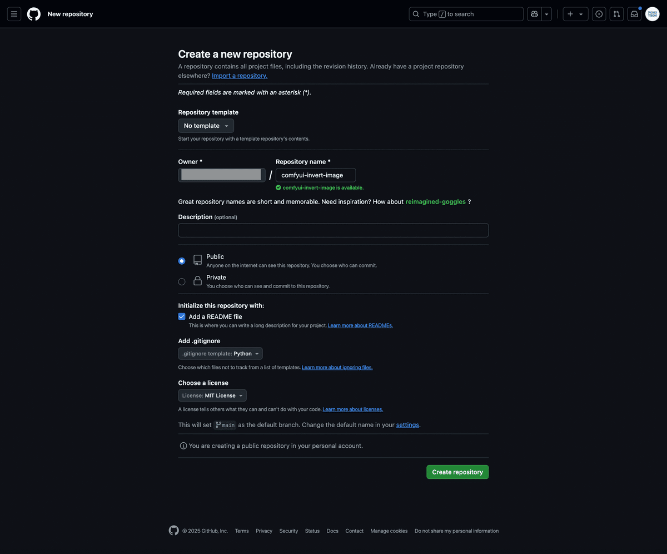The height and width of the screenshot is (554, 667).
Task: Click the footer GitHub logo
Action: coord(174,531)
